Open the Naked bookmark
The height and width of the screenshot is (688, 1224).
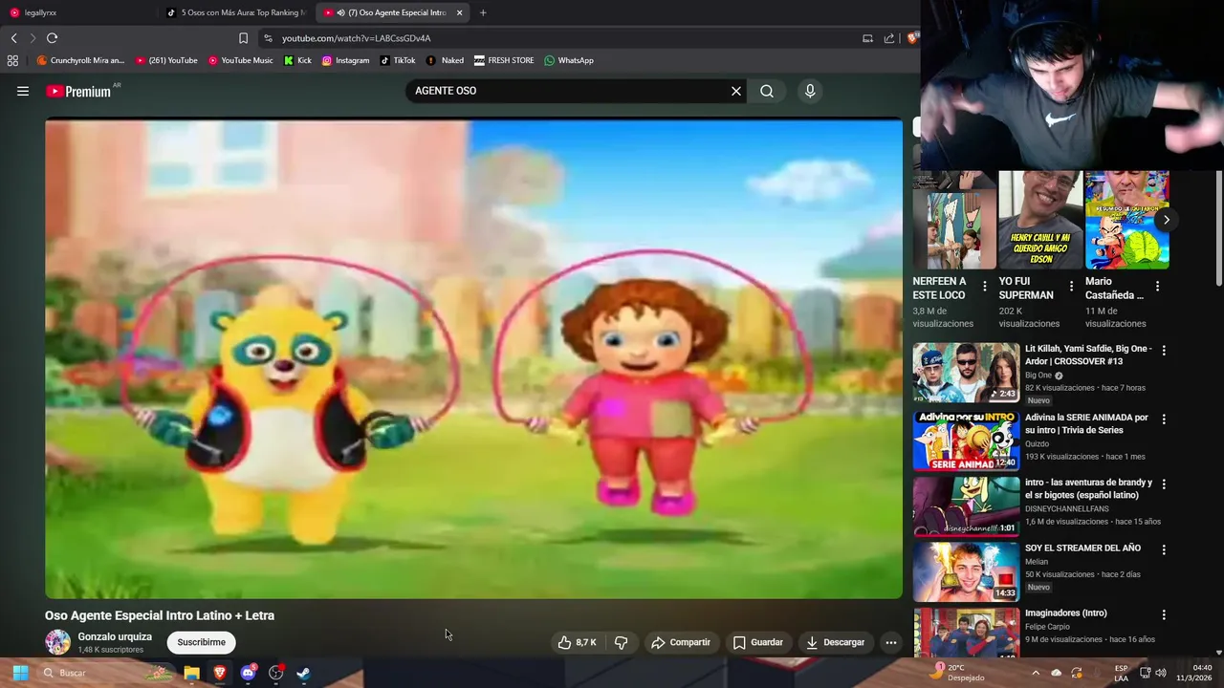coord(445,60)
